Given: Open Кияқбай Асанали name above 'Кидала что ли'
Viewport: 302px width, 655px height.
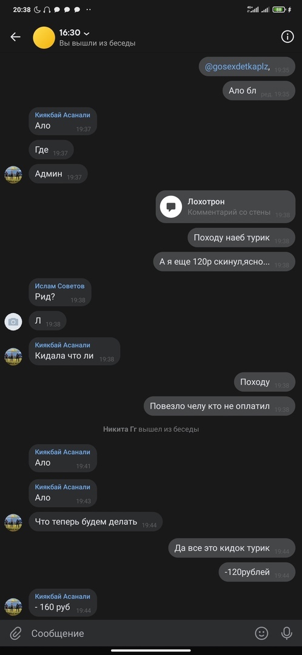Looking at the screenshot, I should click(x=62, y=345).
